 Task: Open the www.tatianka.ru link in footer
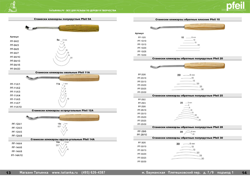point(65,172)
